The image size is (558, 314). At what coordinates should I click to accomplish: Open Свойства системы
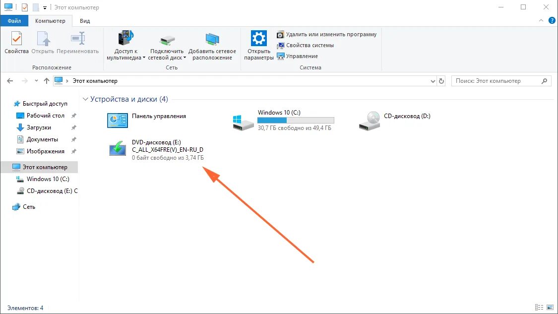[x=306, y=45]
